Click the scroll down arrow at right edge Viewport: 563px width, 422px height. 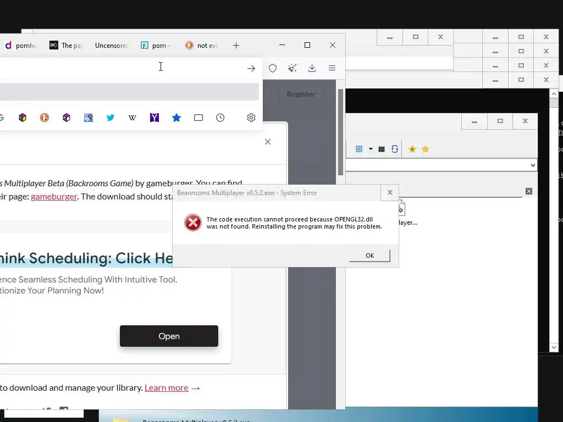click(554, 347)
